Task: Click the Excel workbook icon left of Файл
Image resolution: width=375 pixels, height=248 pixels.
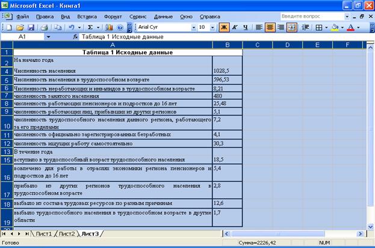Action: pyautogui.click(x=8, y=16)
